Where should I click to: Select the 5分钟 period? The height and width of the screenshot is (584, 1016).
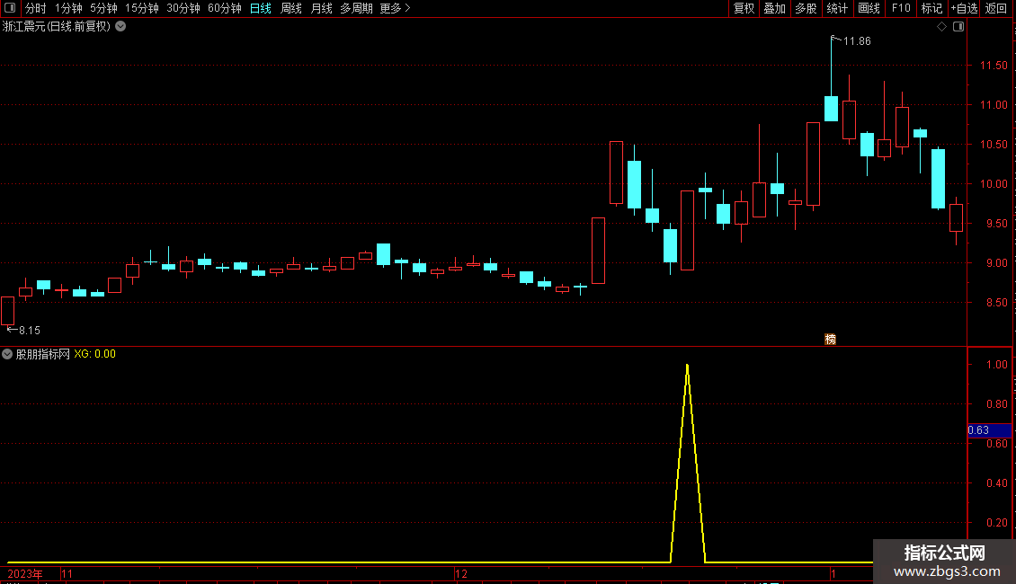pyautogui.click(x=103, y=8)
